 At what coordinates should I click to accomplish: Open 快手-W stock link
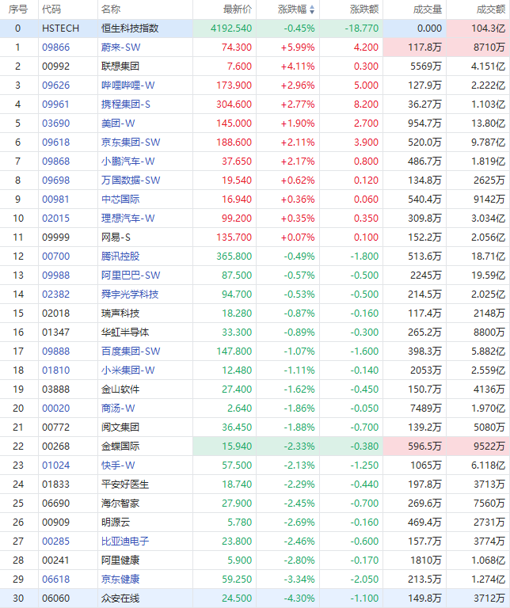click(118, 465)
